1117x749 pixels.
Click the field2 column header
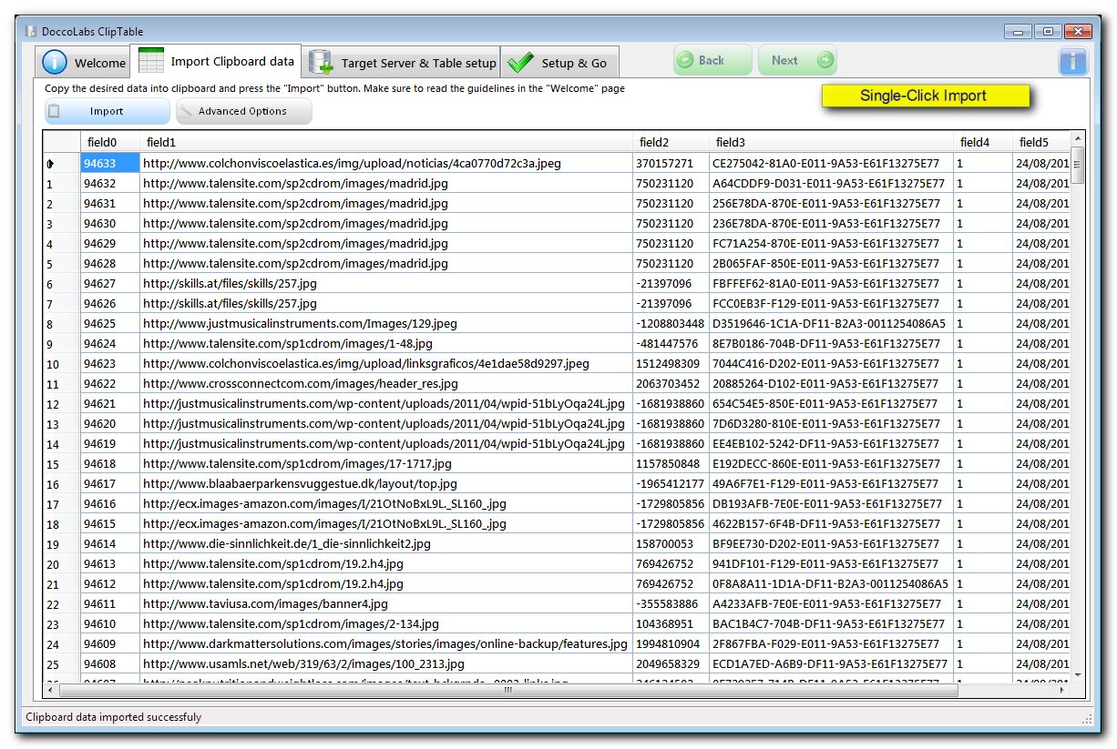pyautogui.click(x=671, y=142)
